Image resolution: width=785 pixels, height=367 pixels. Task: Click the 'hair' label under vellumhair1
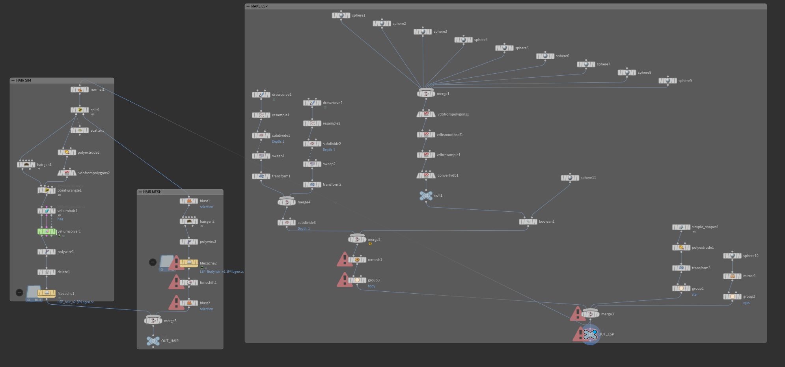pos(60,219)
